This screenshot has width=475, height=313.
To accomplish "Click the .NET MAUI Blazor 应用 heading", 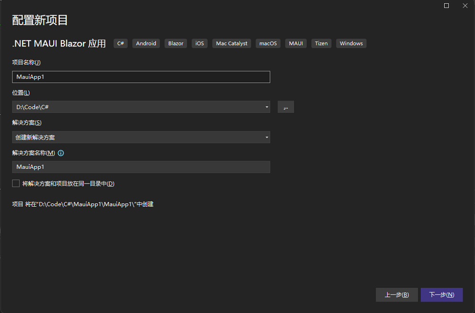I will tap(59, 44).
